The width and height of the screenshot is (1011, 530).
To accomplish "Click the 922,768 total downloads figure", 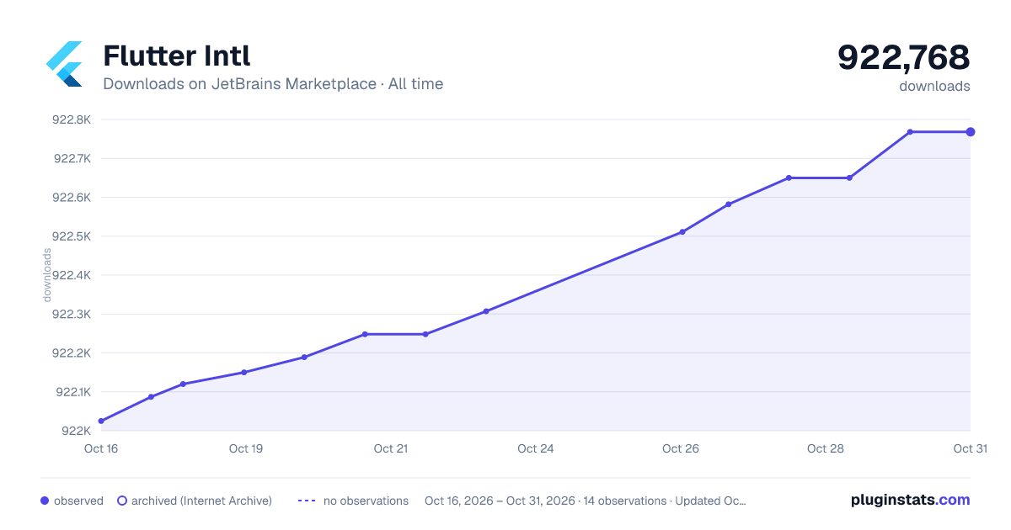I will 904,57.
